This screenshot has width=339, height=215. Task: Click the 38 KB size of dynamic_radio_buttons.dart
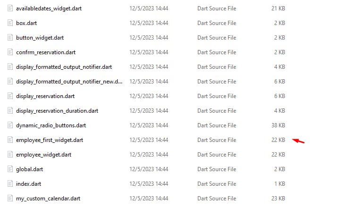pyautogui.click(x=278, y=125)
